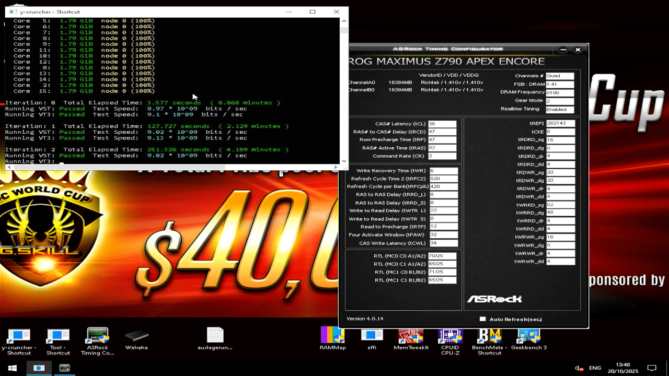Click the Realtime Timing field showing Enabled
Viewport: 669px width, 376px height.
pos(560,110)
